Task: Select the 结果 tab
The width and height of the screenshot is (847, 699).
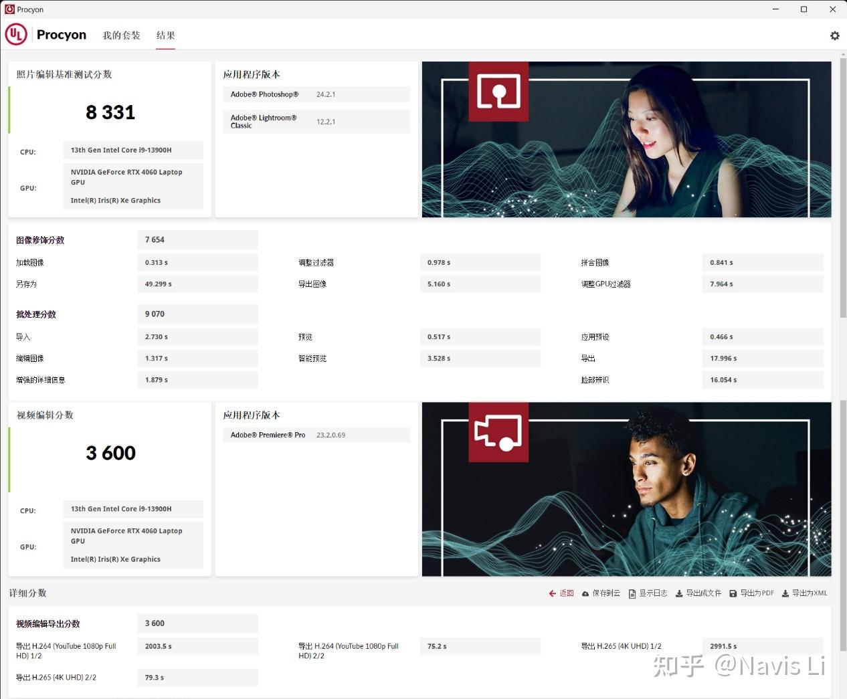Action: [165, 35]
